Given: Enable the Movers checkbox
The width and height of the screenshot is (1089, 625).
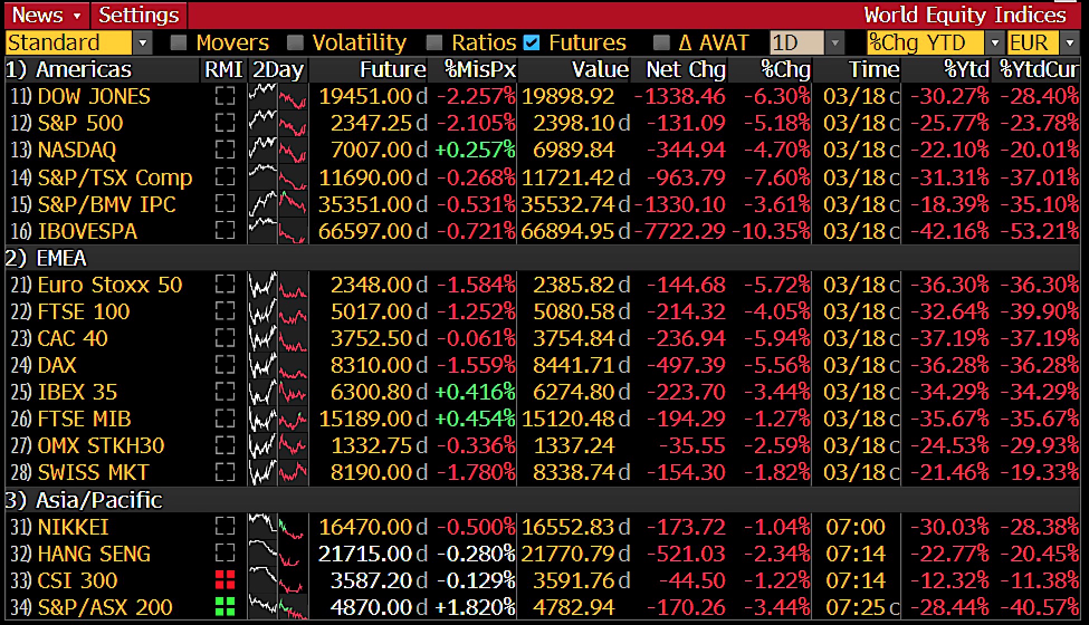Looking at the screenshot, I should (x=178, y=43).
